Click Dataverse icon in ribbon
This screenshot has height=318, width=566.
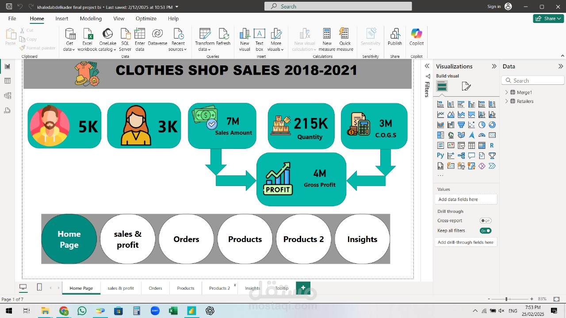[157, 37]
